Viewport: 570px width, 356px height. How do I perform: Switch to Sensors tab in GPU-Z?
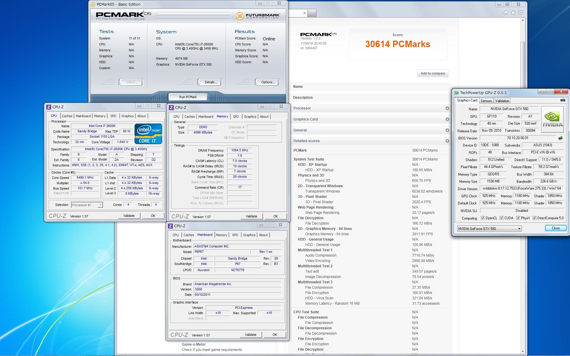tap(486, 101)
